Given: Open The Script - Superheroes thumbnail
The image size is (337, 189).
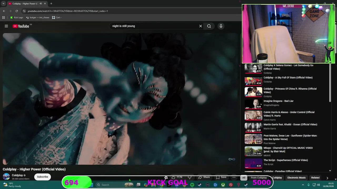Looking at the screenshot, I should tap(253, 163).
